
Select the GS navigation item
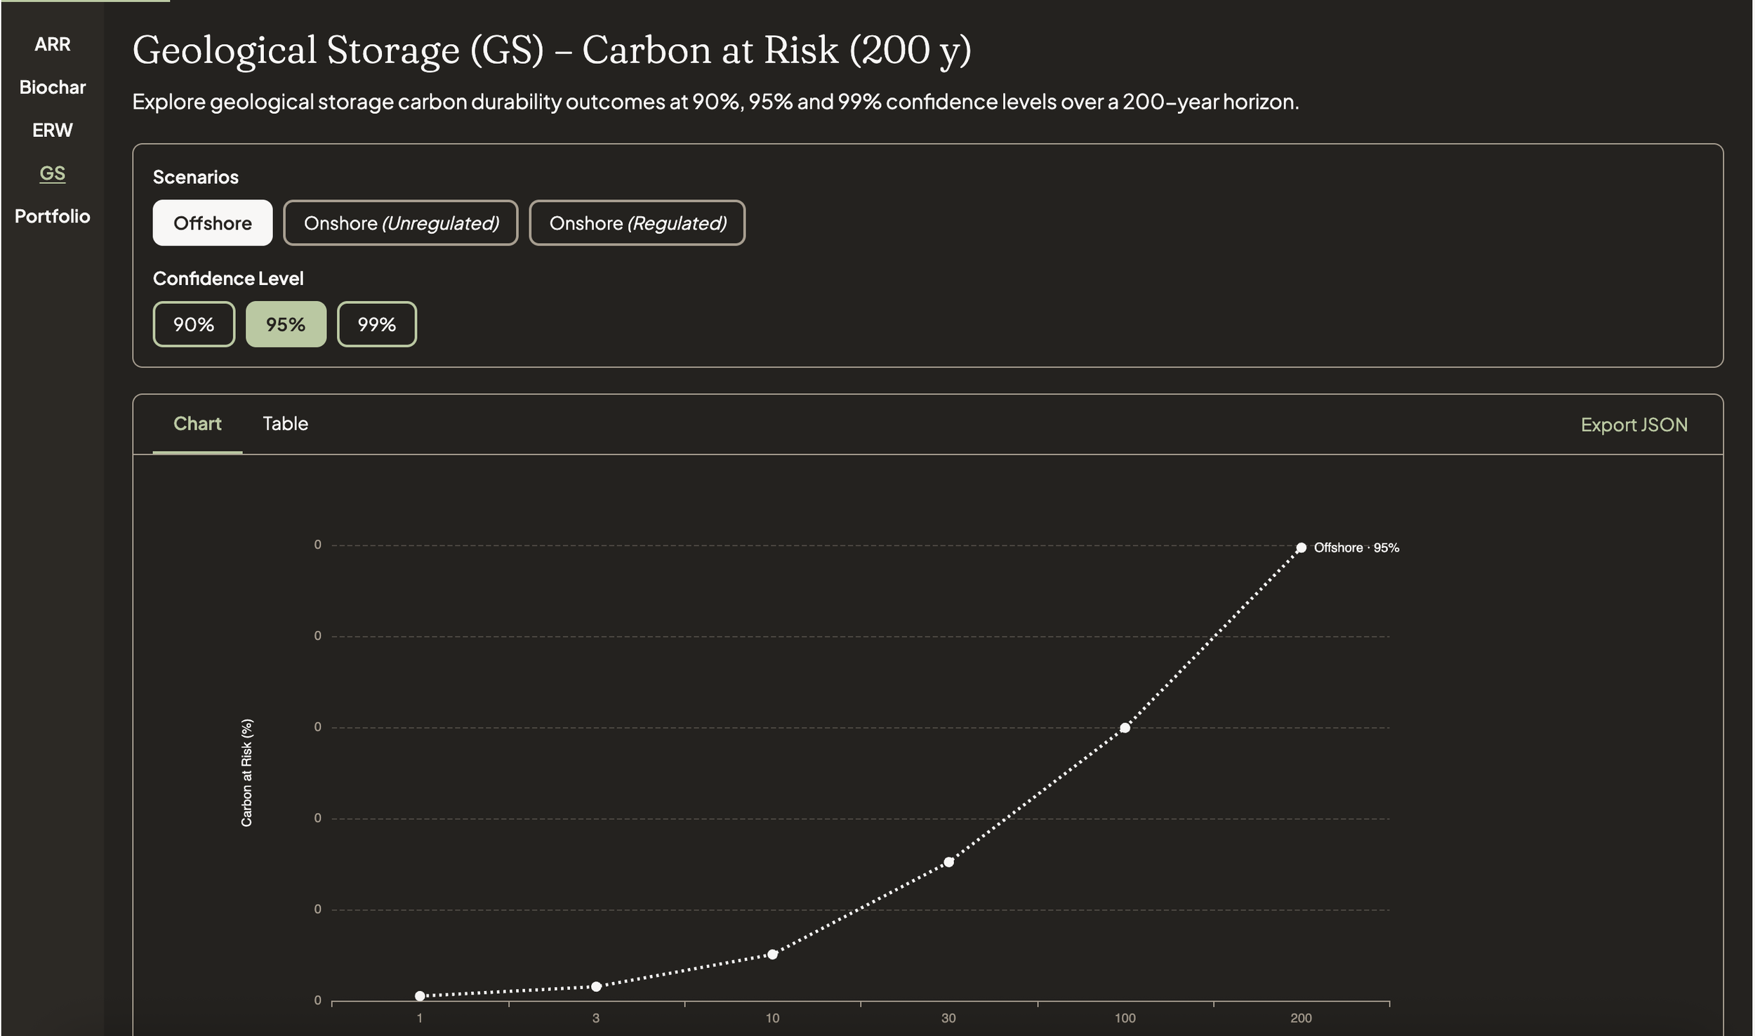point(53,172)
